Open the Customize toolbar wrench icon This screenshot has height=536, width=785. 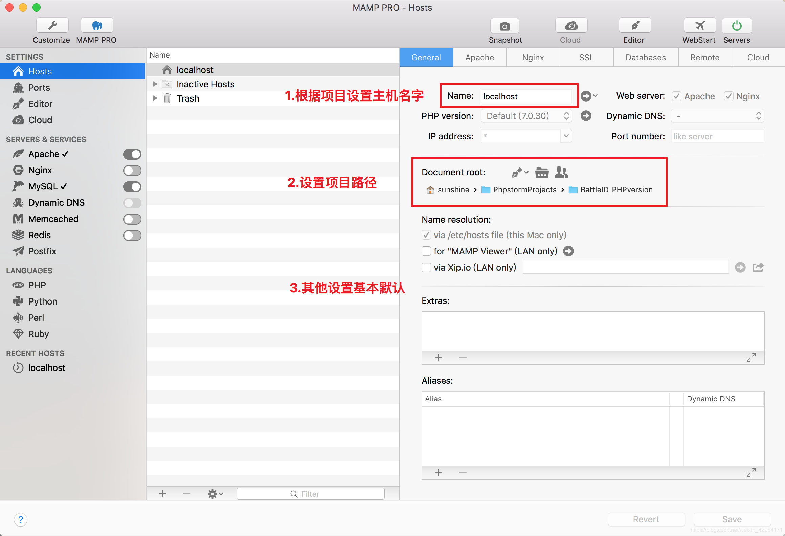click(52, 26)
